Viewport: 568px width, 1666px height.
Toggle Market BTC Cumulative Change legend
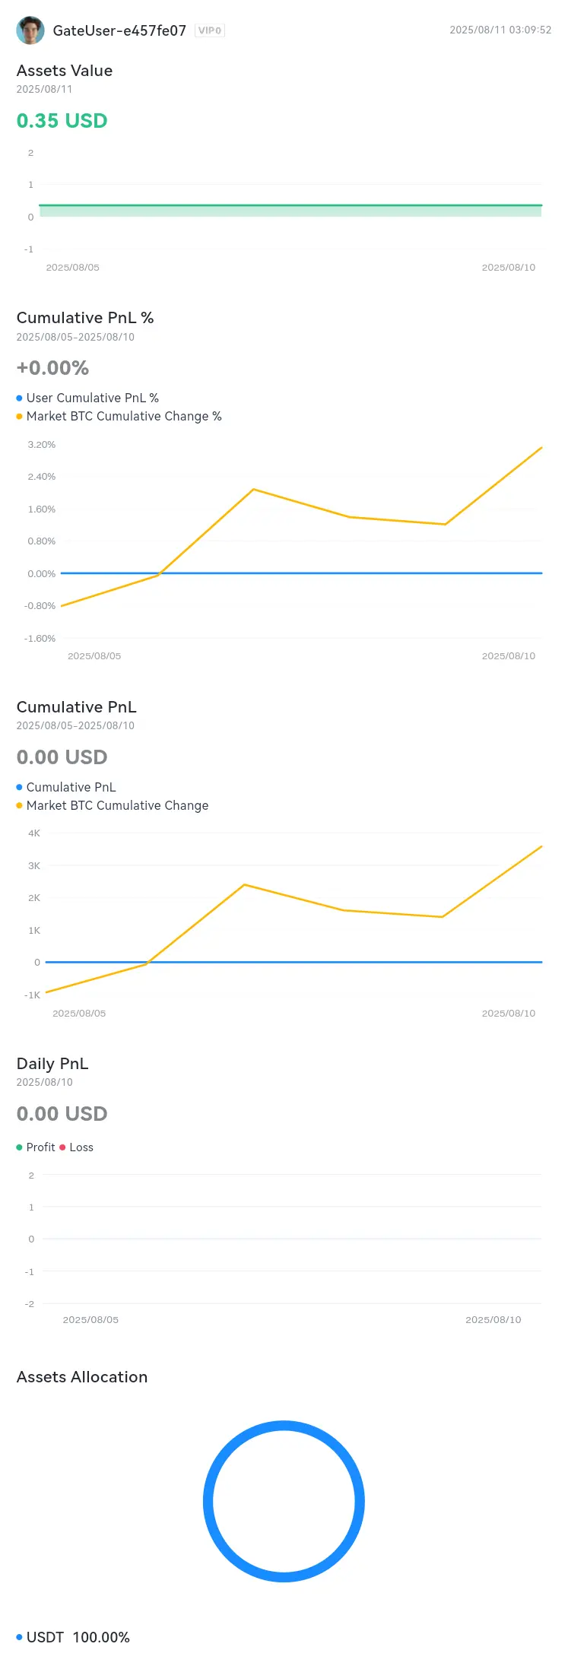point(112,805)
